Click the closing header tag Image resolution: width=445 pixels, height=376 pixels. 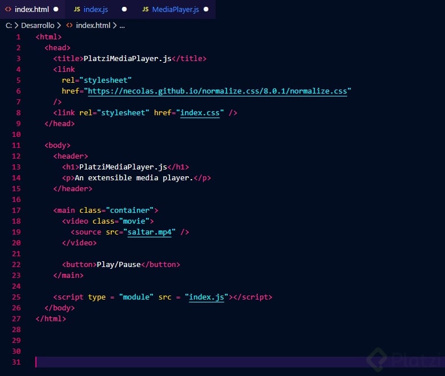click(72, 189)
